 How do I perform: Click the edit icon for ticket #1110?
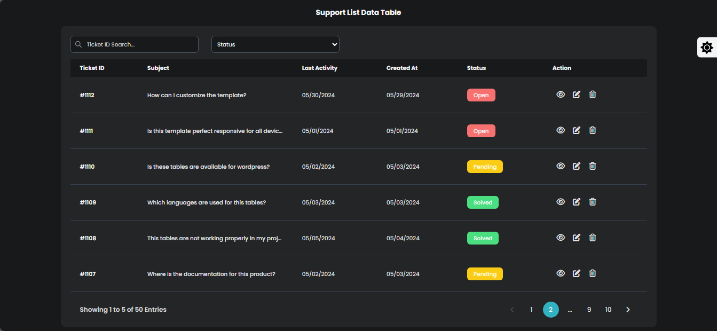pyautogui.click(x=576, y=166)
